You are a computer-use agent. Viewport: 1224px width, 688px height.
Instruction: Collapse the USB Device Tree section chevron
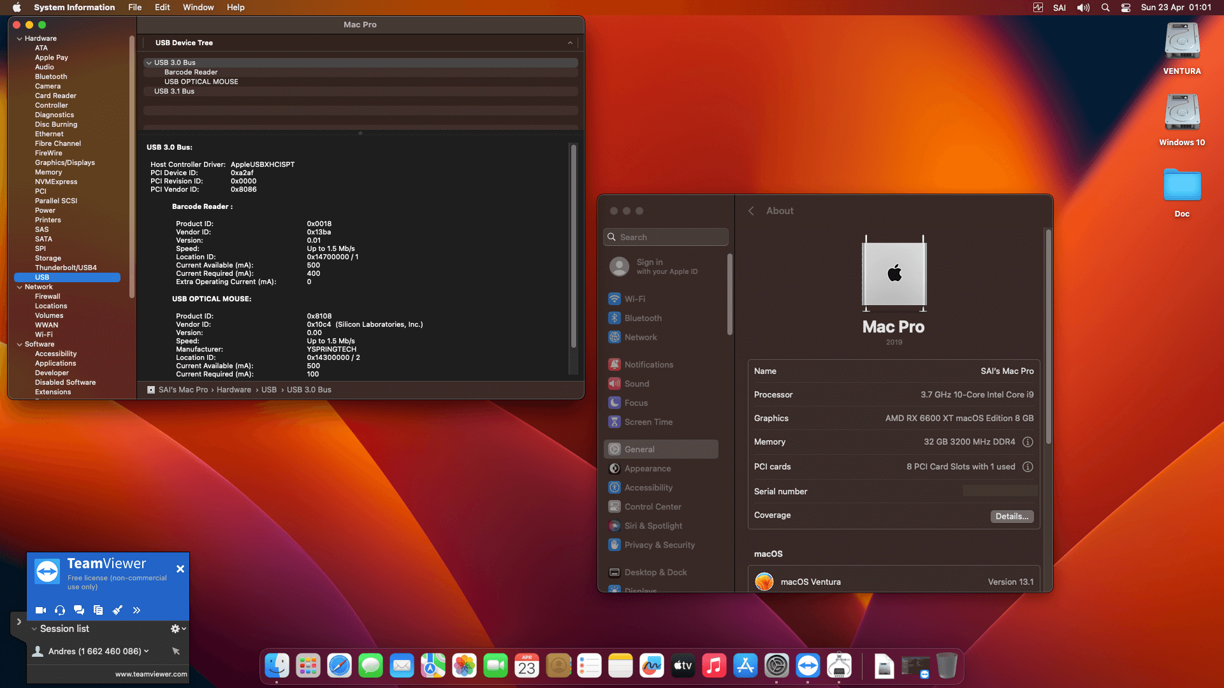point(570,43)
